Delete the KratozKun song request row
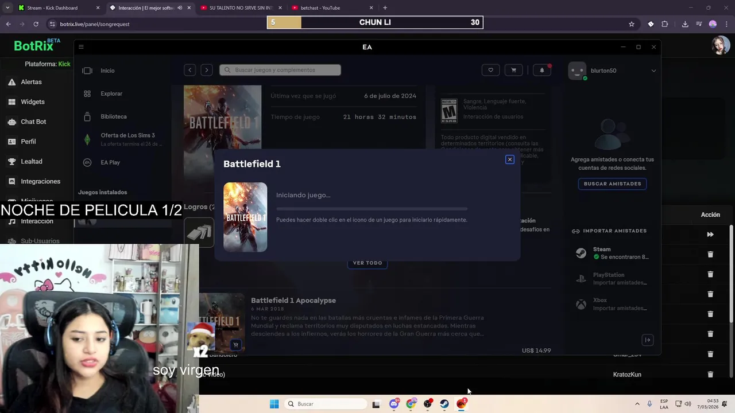Viewport: 735px width, 413px height. point(710,375)
